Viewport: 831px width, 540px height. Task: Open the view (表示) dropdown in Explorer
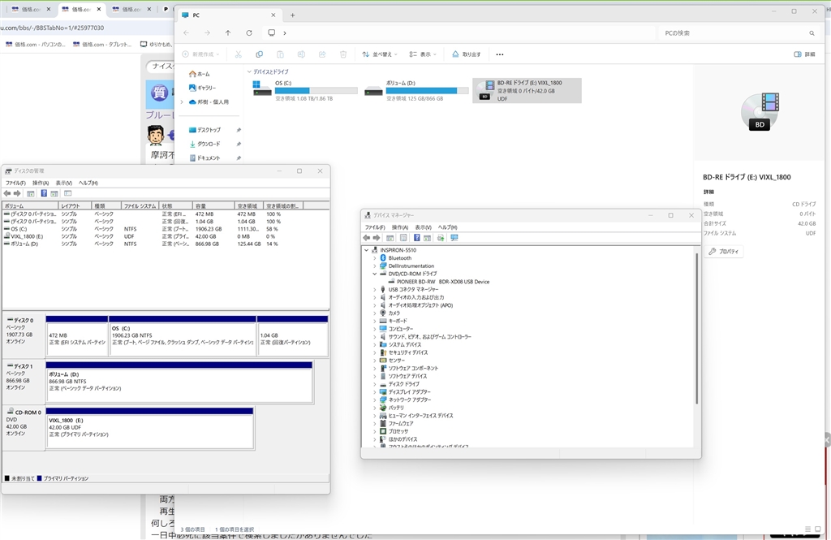(x=422, y=54)
